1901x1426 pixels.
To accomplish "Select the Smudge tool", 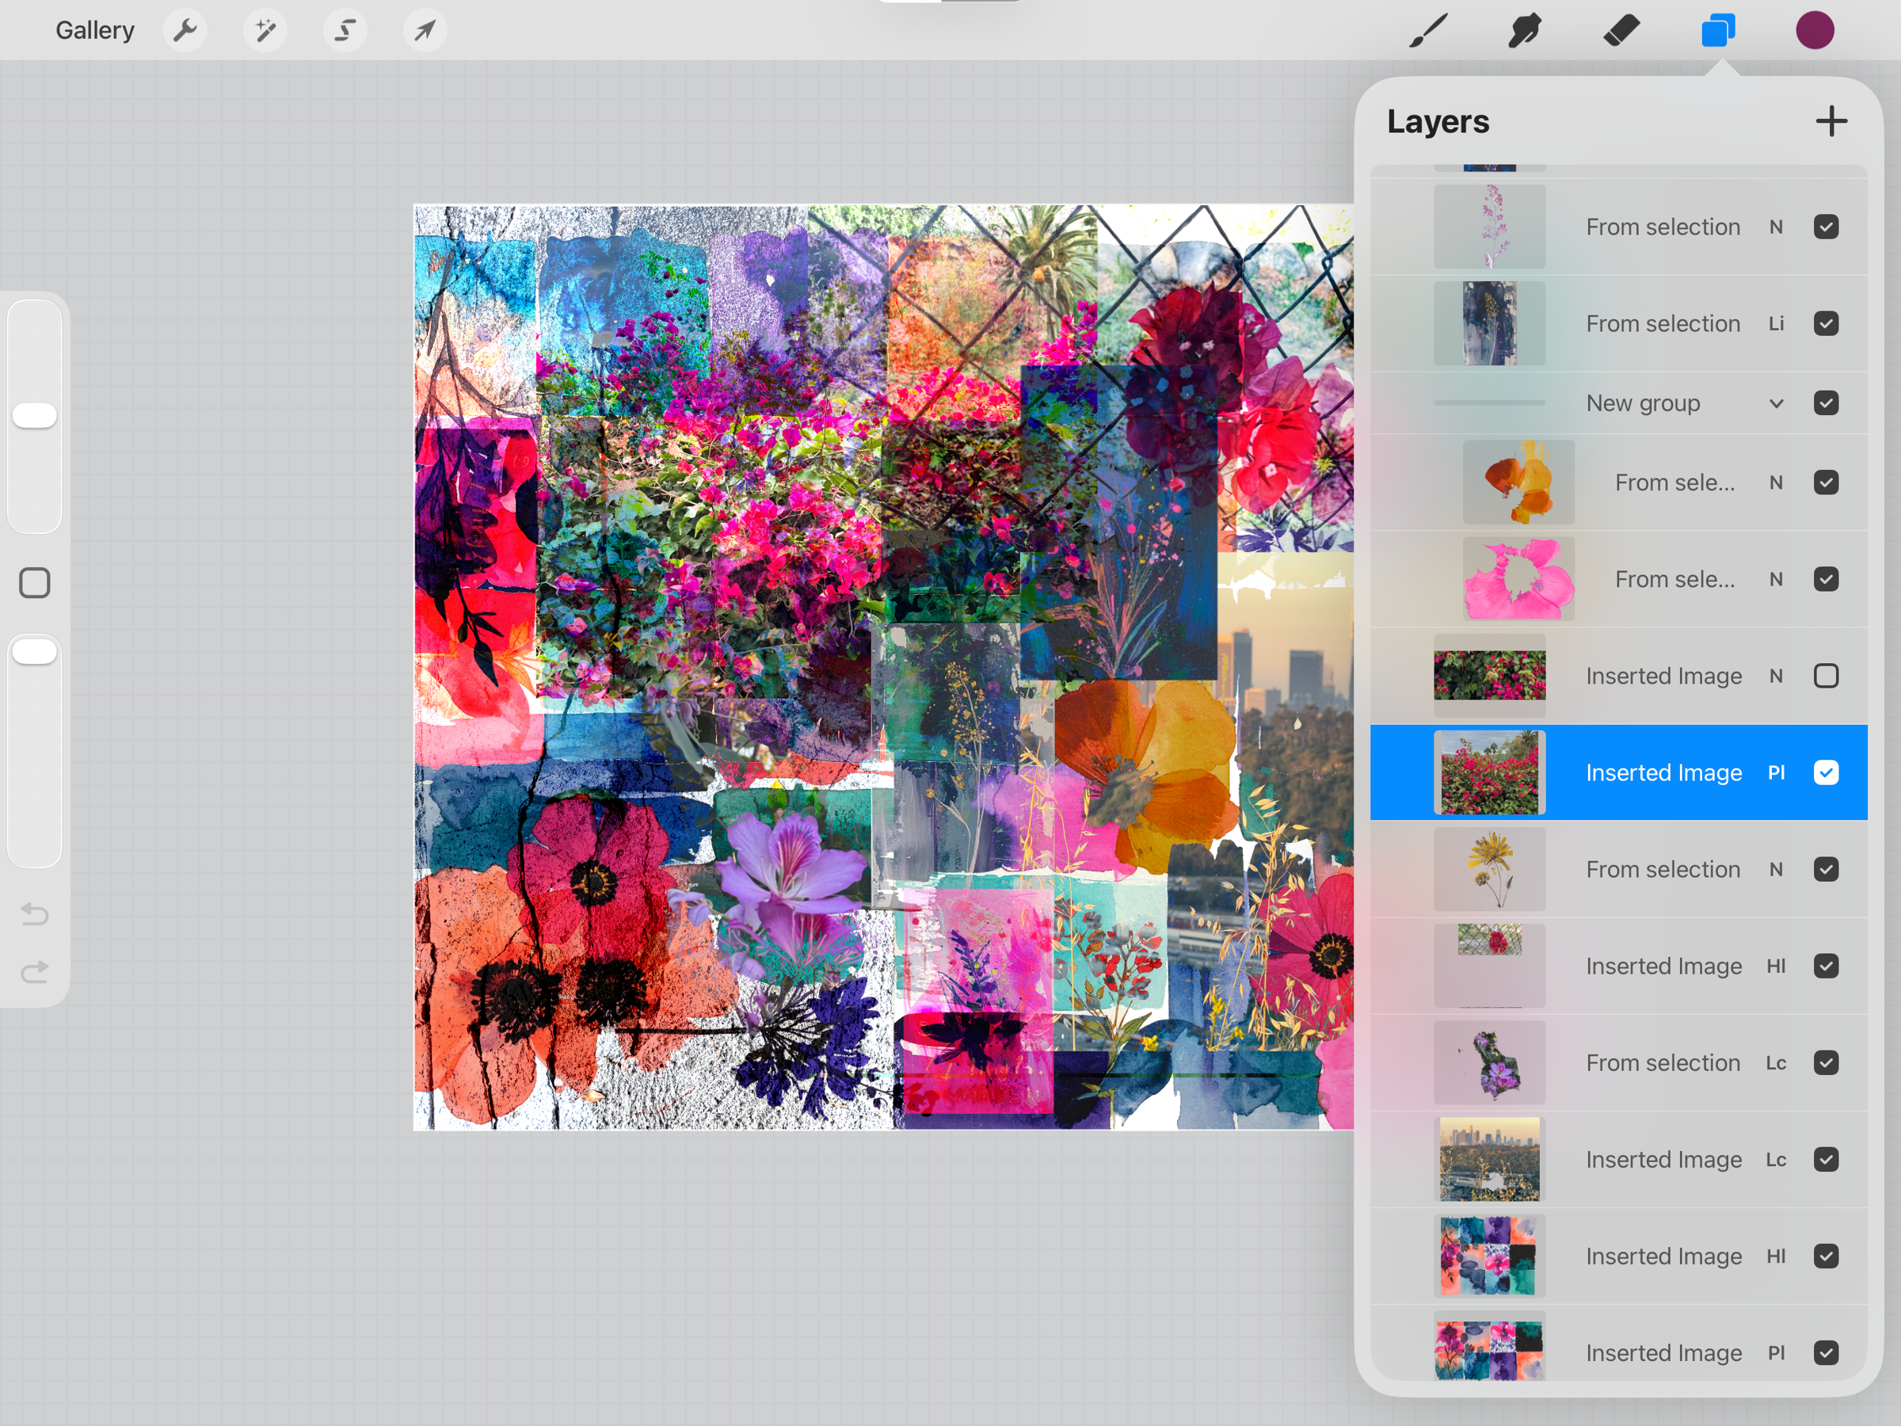I will coord(1525,31).
